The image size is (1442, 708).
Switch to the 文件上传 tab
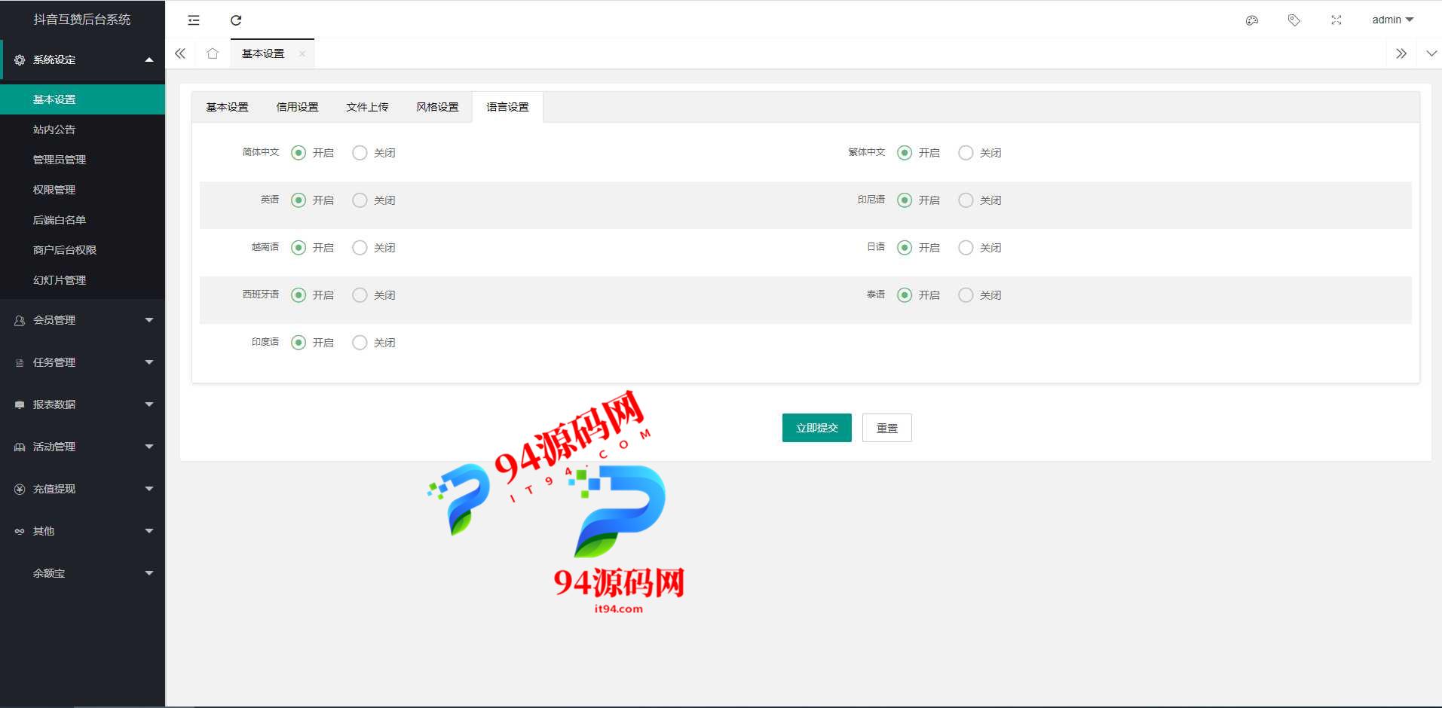coord(367,107)
